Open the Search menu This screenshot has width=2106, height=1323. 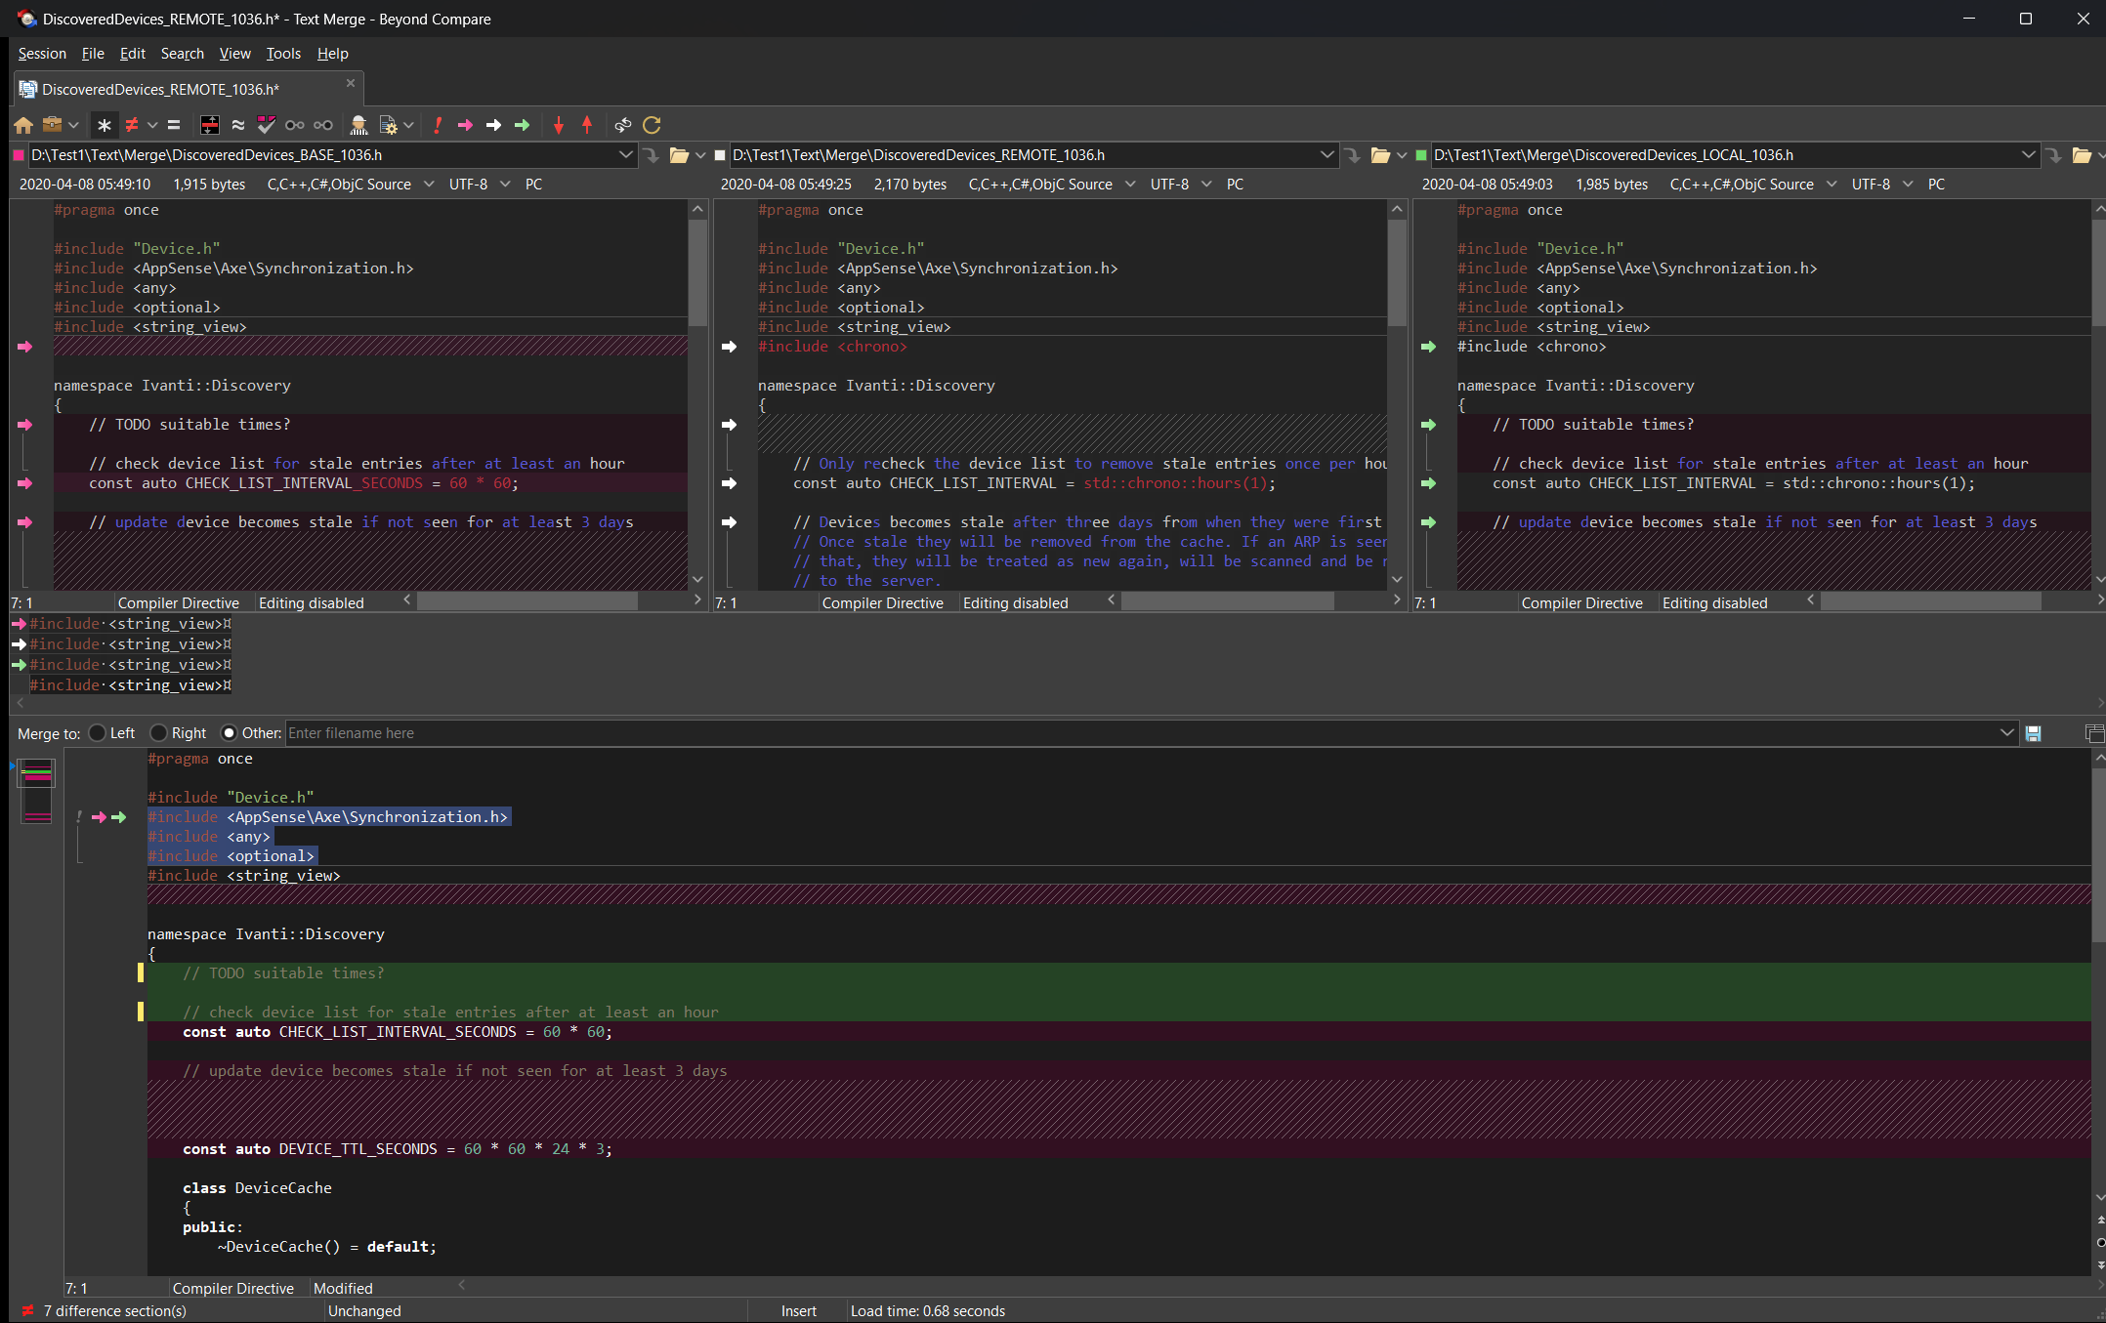point(183,54)
